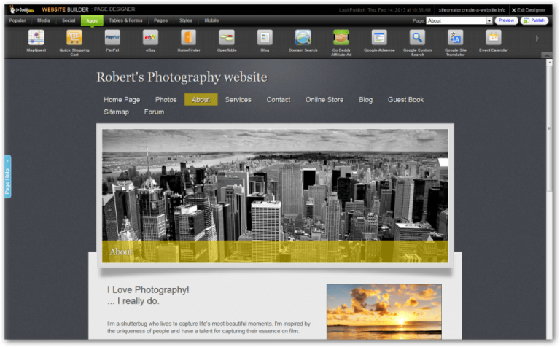Click the Go Daddy logo

(x=21, y=9)
